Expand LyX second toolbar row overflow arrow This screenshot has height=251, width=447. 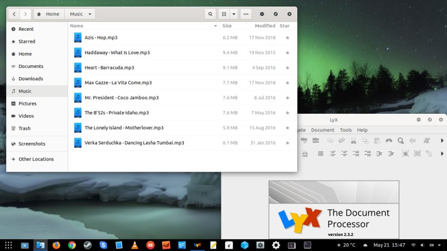tap(442, 154)
